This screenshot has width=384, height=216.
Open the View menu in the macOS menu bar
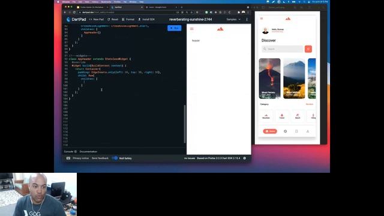click(x=87, y=2)
